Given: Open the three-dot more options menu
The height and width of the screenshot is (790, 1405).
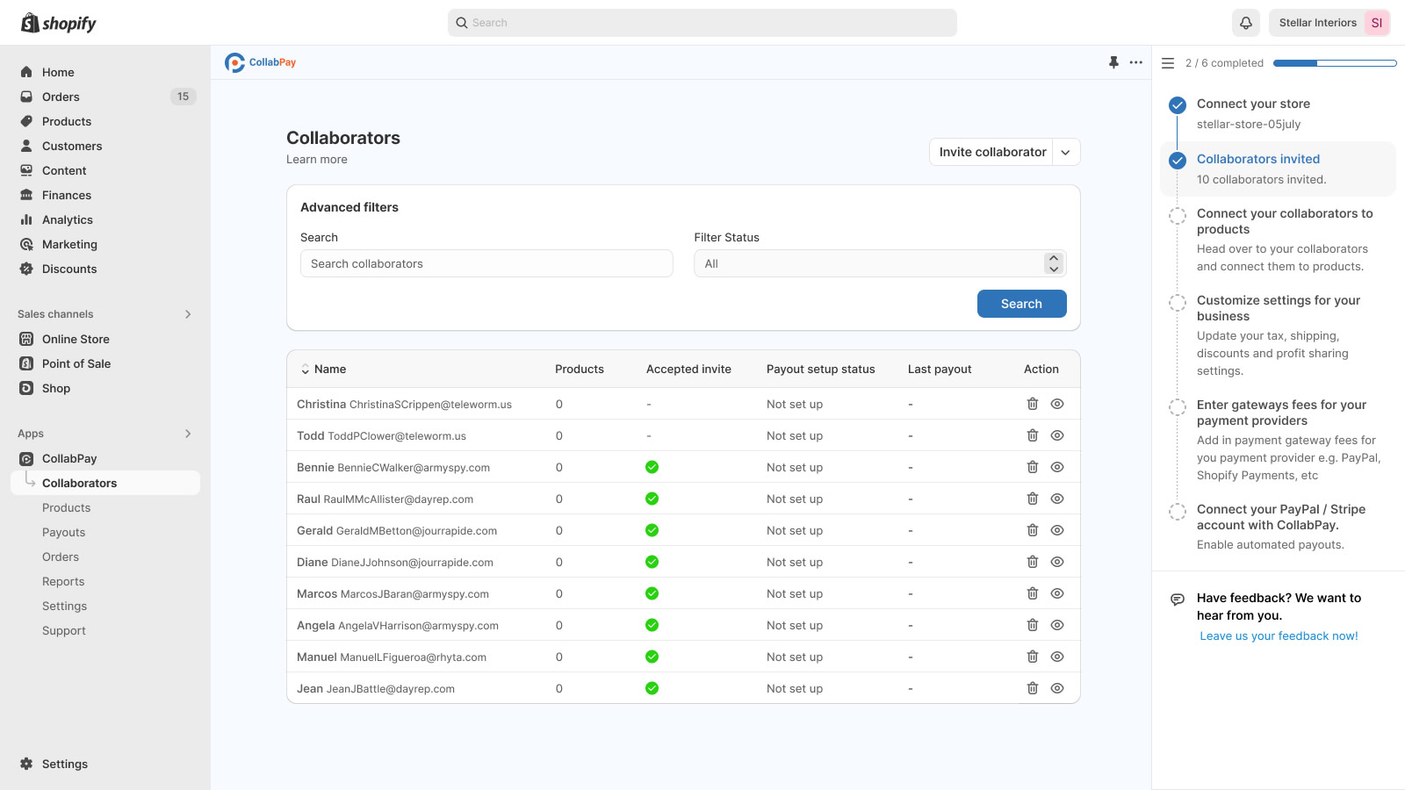Looking at the screenshot, I should coord(1136,62).
